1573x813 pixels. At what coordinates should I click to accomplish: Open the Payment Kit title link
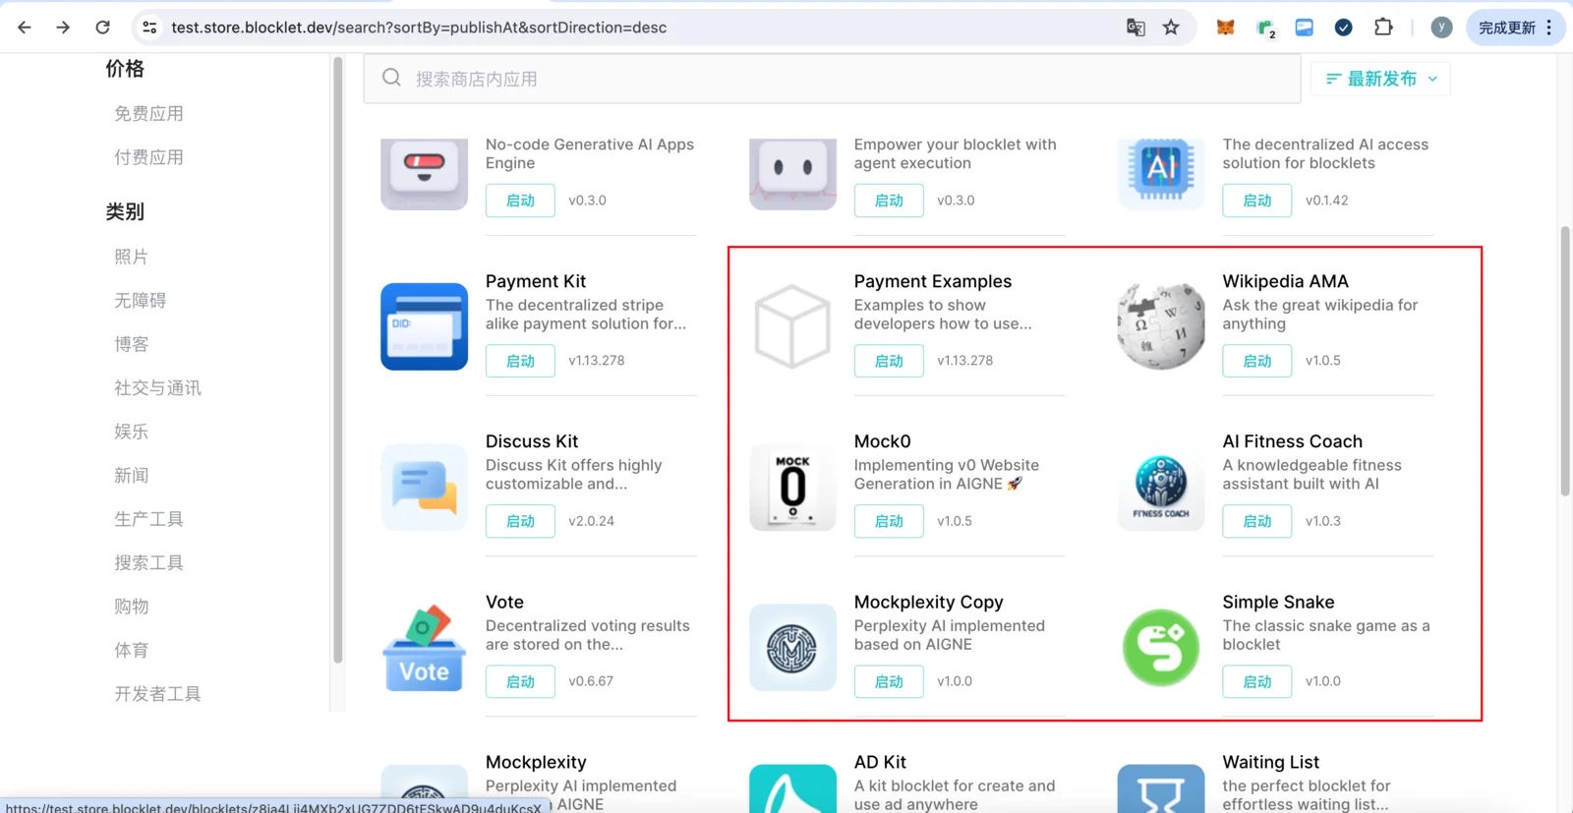536,281
